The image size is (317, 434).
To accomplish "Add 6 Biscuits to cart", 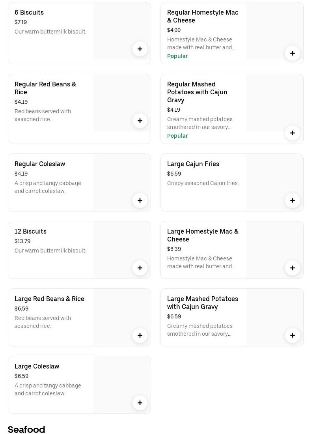I will click(140, 49).
